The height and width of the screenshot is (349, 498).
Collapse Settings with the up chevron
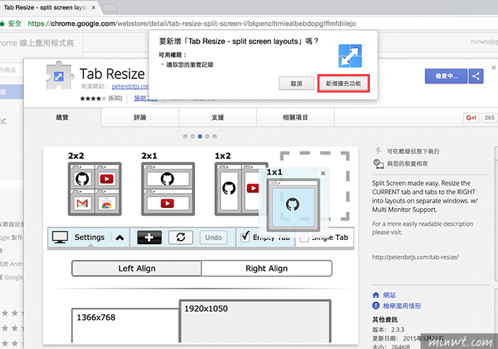[x=120, y=237]
